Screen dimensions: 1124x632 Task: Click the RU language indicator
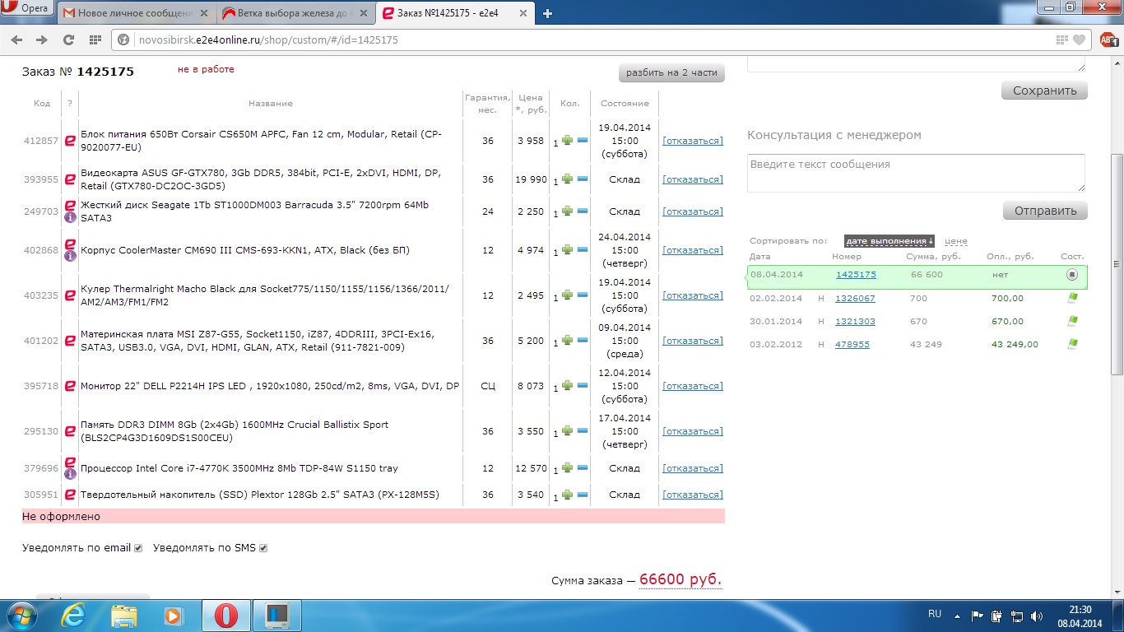coord(935,614)
